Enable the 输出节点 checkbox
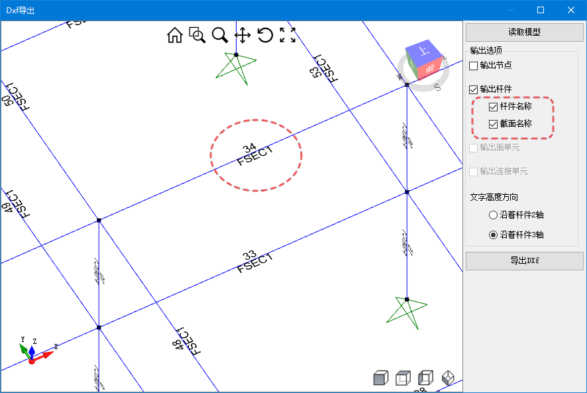The height and width of the screenshot is (393, 587). point(473,66)
